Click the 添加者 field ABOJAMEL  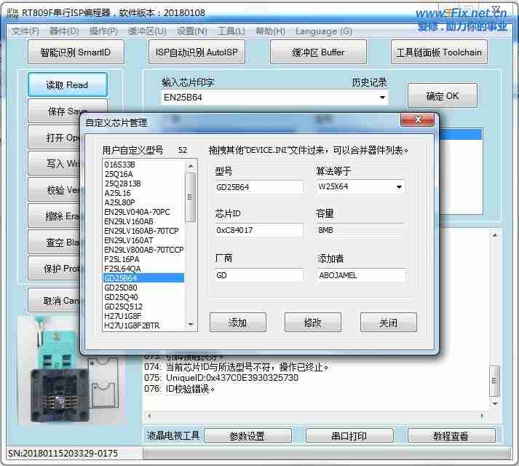pos(361,275)
